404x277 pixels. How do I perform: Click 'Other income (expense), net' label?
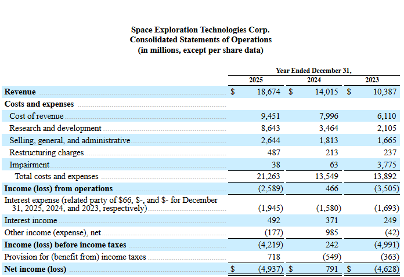(x=53, y=232)
